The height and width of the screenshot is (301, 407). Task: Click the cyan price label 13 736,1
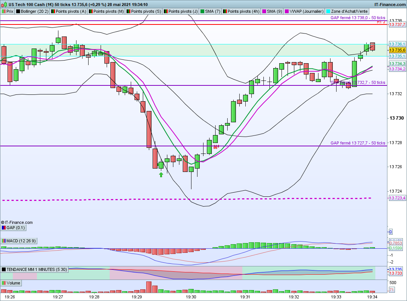(397, 44)
